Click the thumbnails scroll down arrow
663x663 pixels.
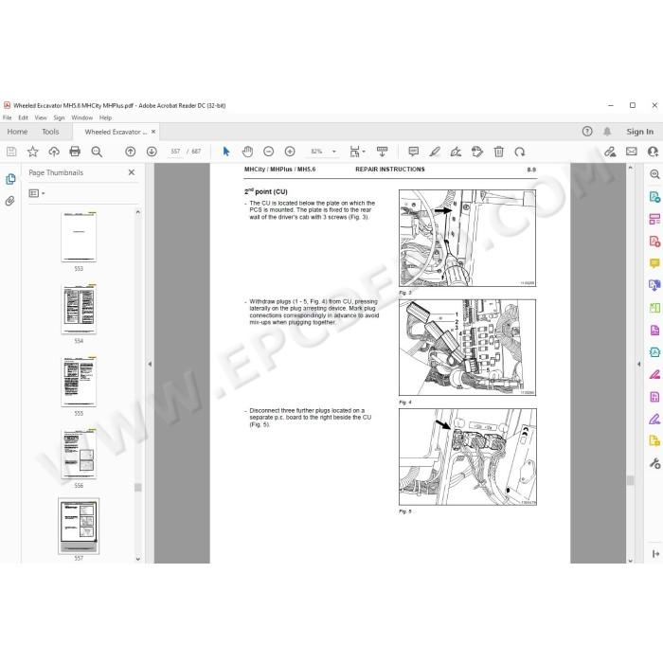point(138,559)
